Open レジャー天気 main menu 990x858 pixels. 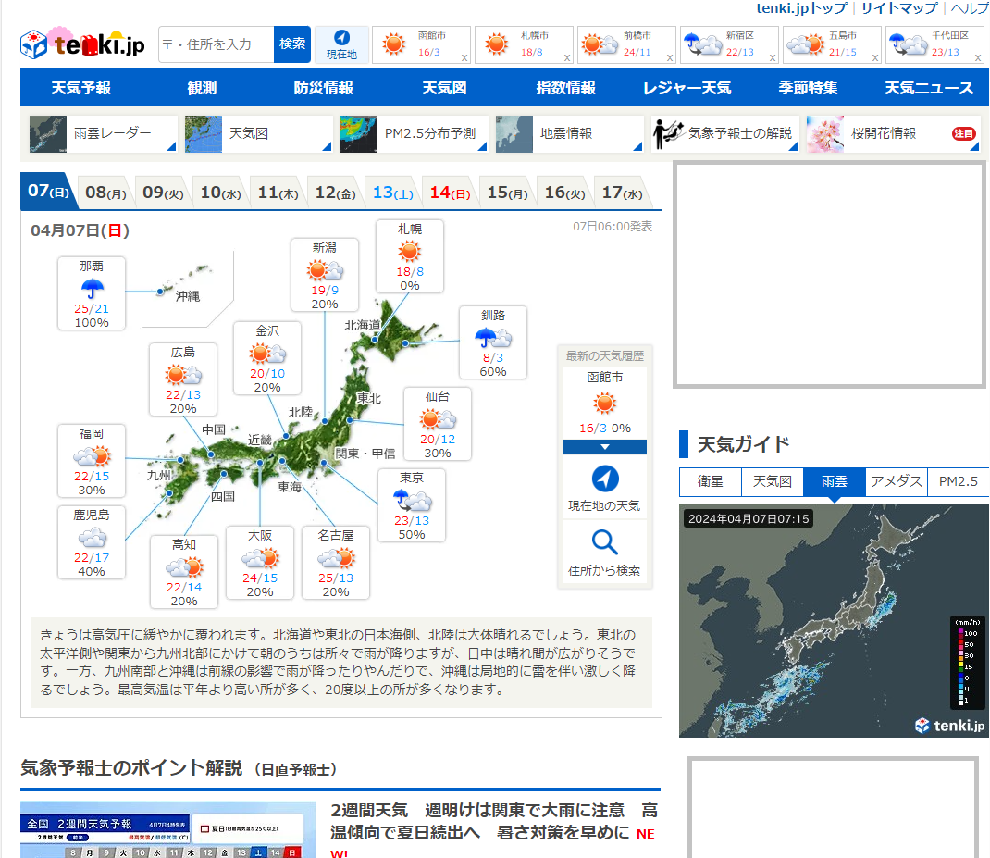coord(687,88)
